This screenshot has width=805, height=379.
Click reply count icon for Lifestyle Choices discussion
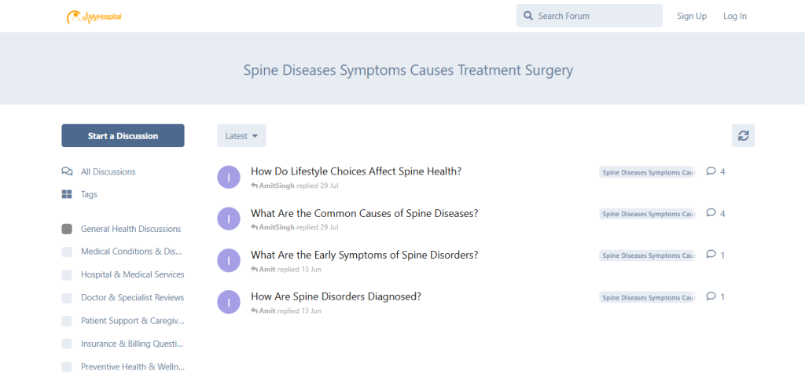(x=711, y=171)
